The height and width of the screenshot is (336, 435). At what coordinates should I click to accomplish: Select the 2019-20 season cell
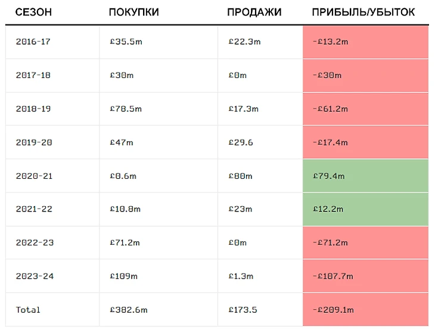pyautogui.click(x=33, y=142)
